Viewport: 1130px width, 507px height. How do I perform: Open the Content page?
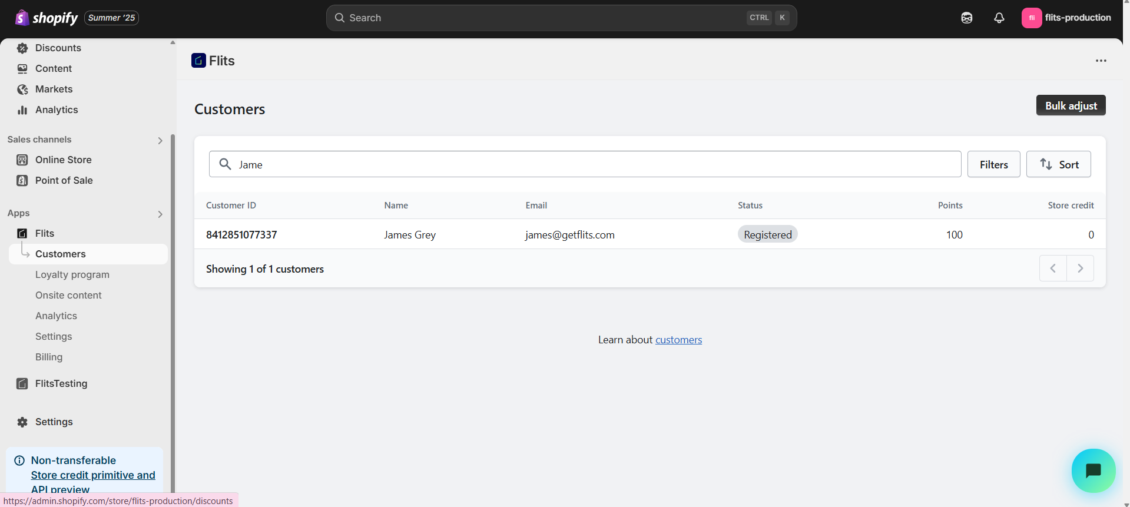tap(54, 68)
